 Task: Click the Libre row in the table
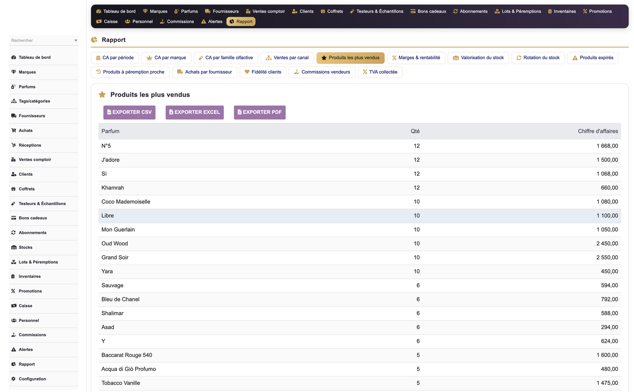pos(359,216)
